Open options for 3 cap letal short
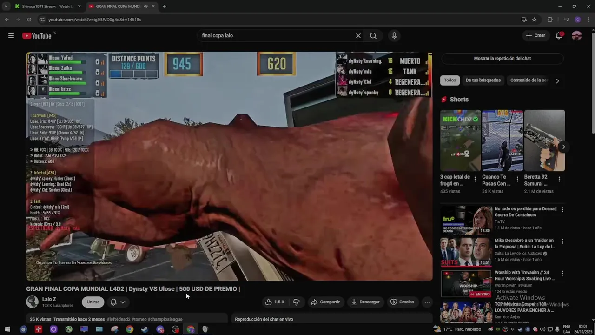 pyautogui.click(x=475, y=179)
